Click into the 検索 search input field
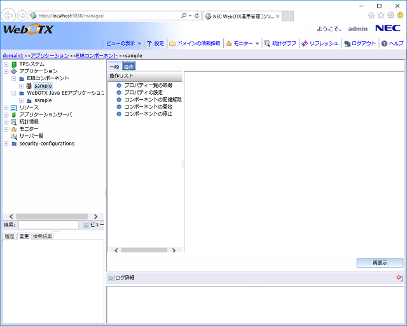Screen dimensions: 407x326 (48, 225)
